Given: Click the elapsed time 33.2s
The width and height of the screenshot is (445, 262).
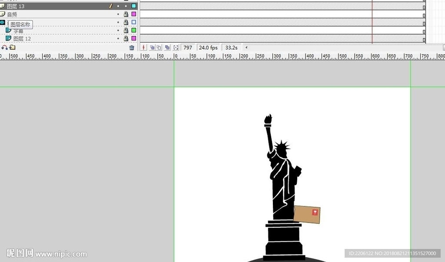Looking at the screenshot, I should (x=231, y=48).
